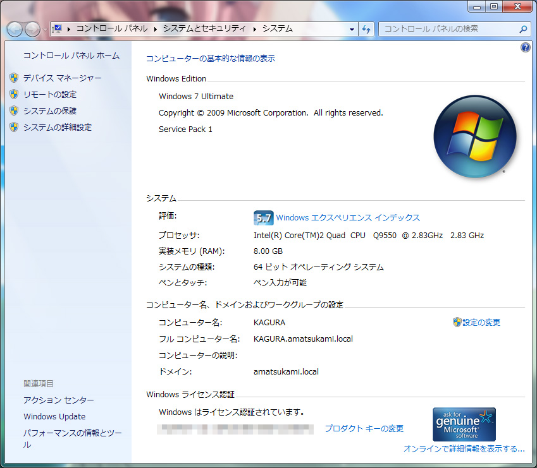Expand the arrow after システムとセキュリティ breadcrumb

coord(256,29)
